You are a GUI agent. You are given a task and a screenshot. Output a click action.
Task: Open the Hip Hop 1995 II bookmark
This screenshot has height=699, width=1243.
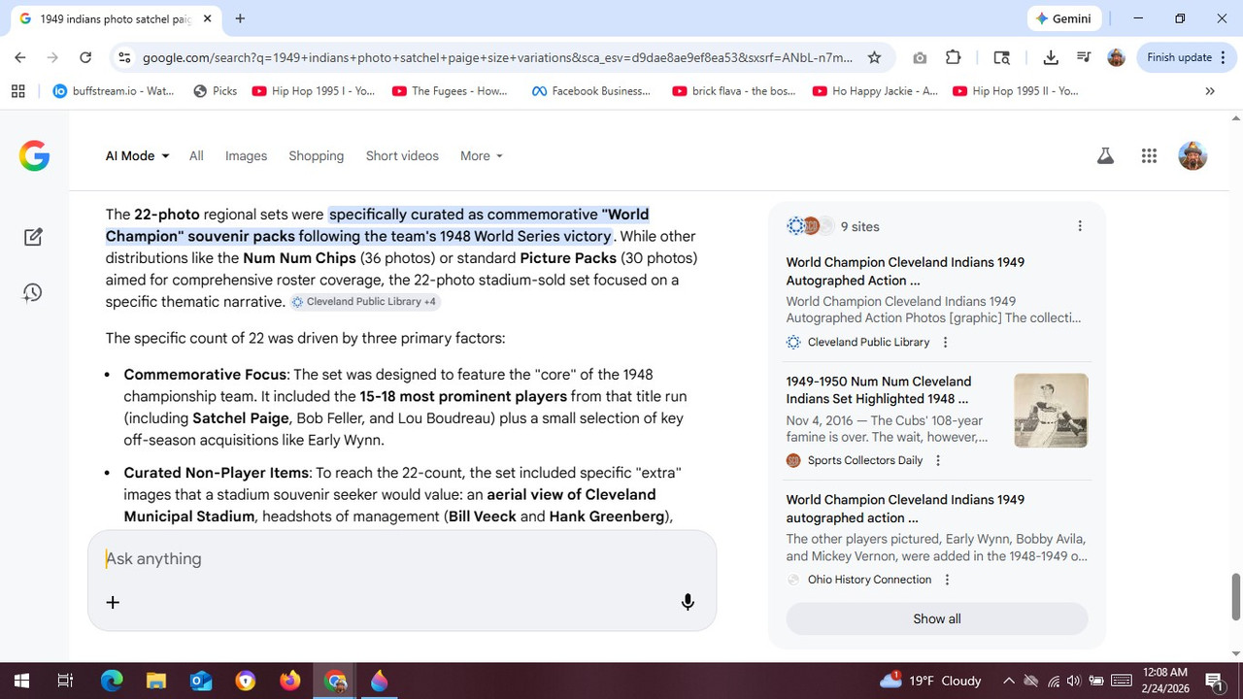1016,91
